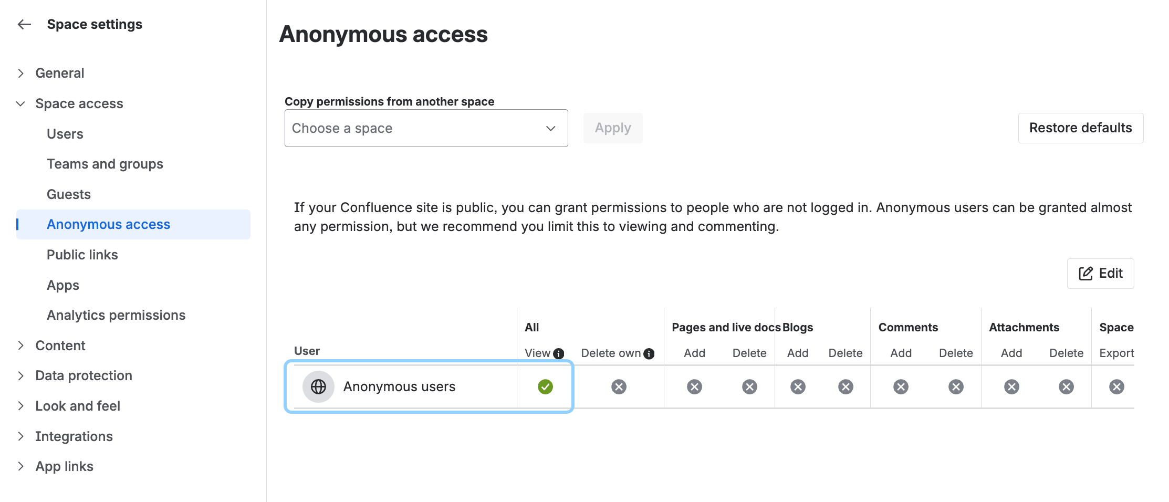Click the Edit permissions button
1169x502 pixels.
[x=1101, y=273]
